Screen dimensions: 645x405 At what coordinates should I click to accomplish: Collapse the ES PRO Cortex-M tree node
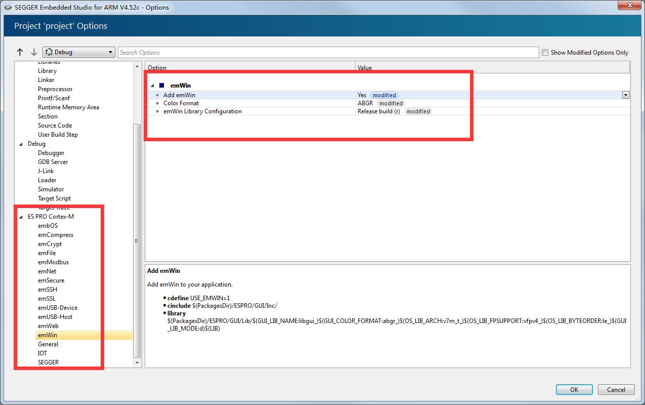pos(21,217)
